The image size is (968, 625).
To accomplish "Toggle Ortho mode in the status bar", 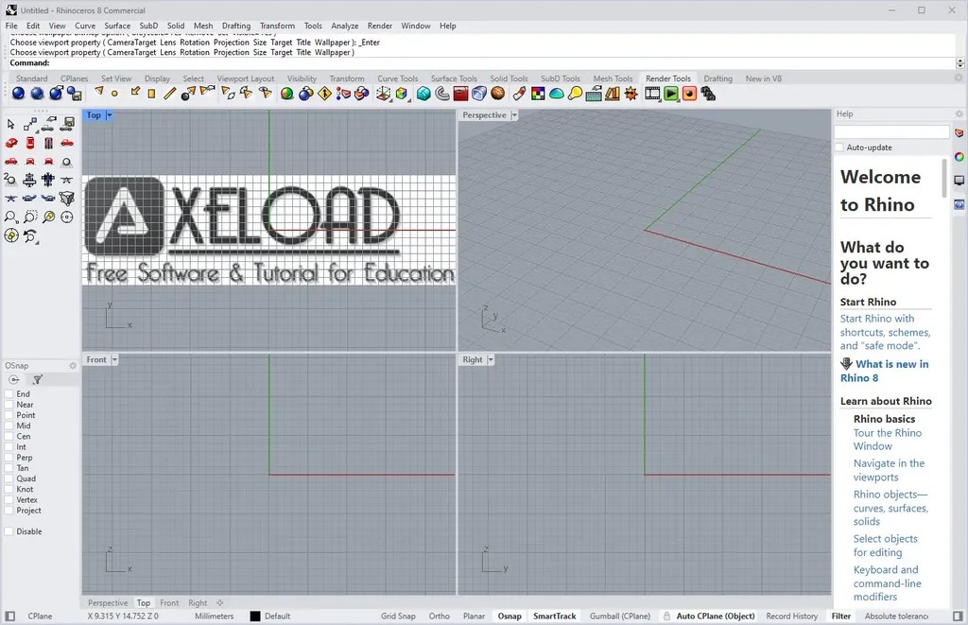I will (x=439, y=616).
